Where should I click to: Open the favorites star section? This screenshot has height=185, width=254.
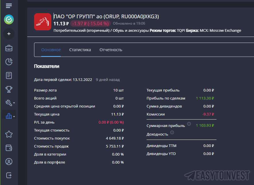pos(9,134)
